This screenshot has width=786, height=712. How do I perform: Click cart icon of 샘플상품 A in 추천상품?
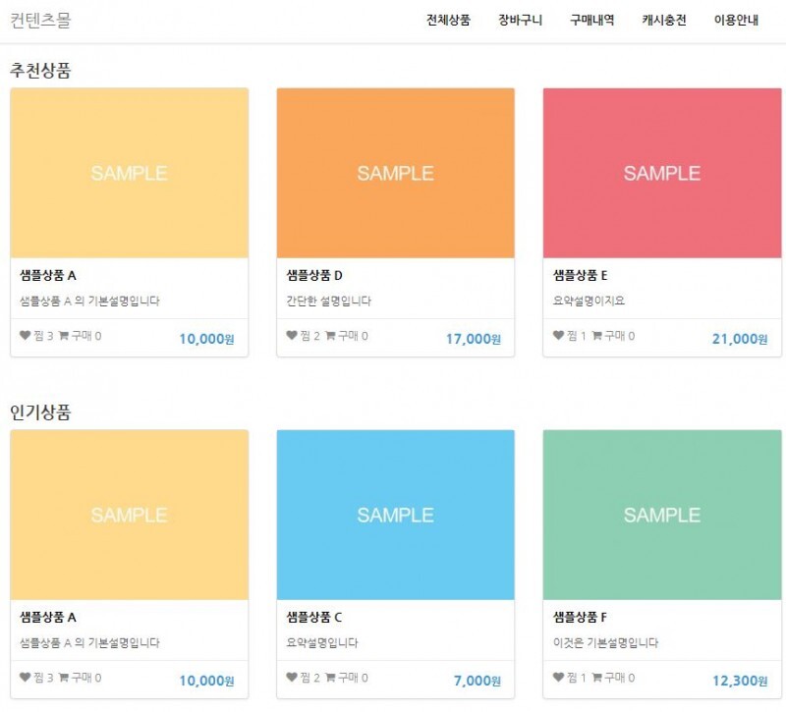tap(64, 335)
